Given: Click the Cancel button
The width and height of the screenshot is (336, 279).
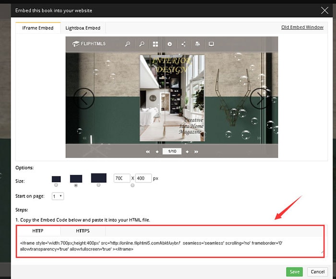Looking at the screenshot, I should point(318,272).
